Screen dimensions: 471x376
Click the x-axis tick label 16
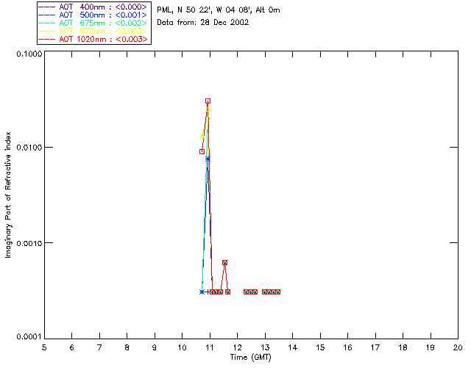347,347
